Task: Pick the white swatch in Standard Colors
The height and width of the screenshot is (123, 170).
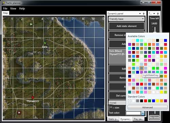Action: 134,101
